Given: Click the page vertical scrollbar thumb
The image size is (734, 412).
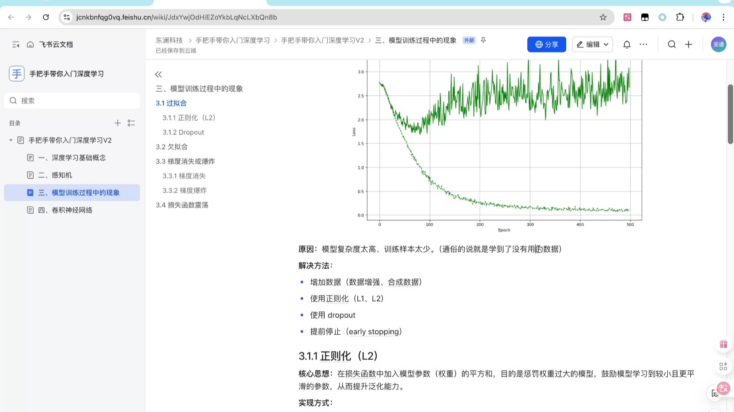Looking at the screenshot, I should [730, 114].
